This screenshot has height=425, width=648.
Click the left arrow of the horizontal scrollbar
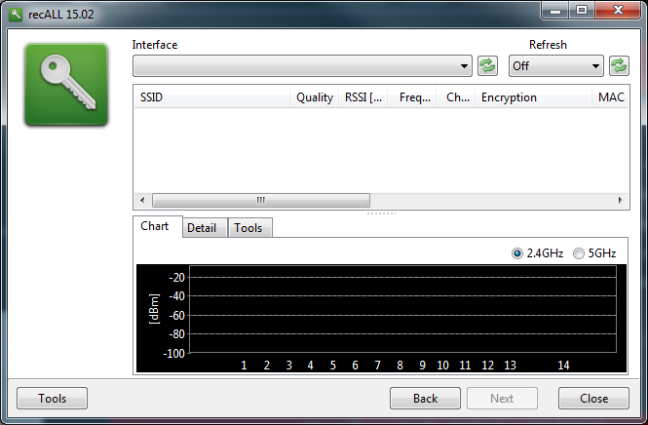click(x=142, y=200)
